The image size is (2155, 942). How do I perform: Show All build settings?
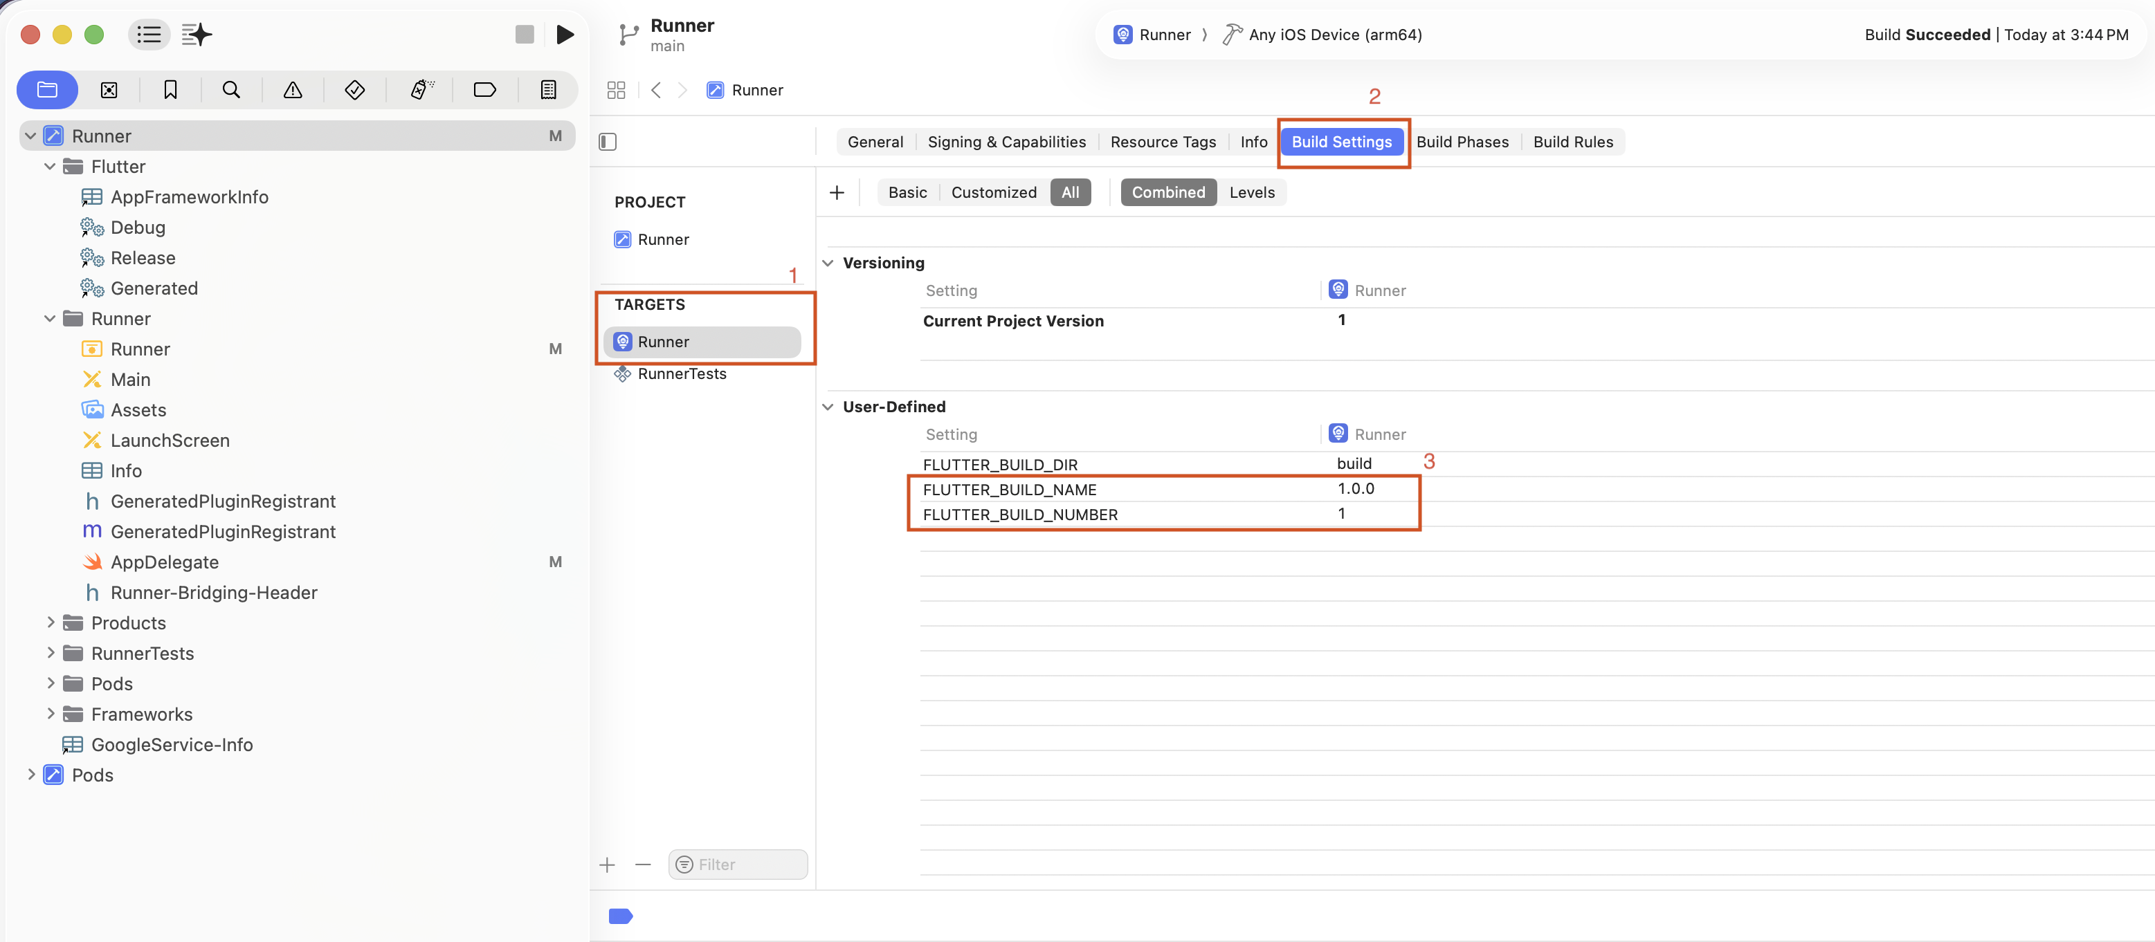[1070, 192]
